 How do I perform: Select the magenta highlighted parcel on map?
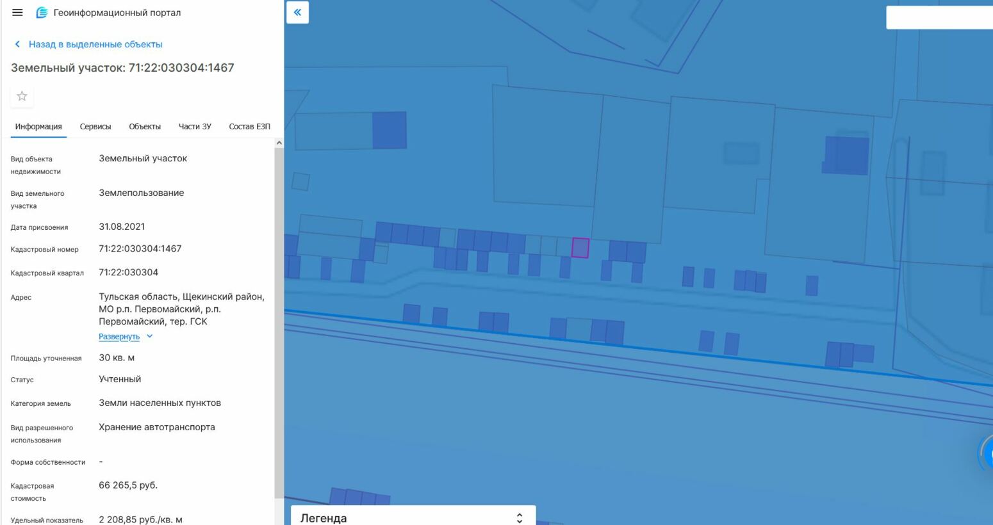(580, 248)
